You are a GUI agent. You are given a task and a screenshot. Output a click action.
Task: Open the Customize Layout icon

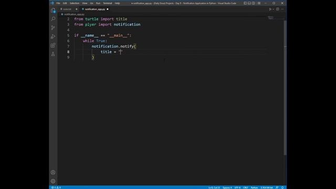[259, 3]
